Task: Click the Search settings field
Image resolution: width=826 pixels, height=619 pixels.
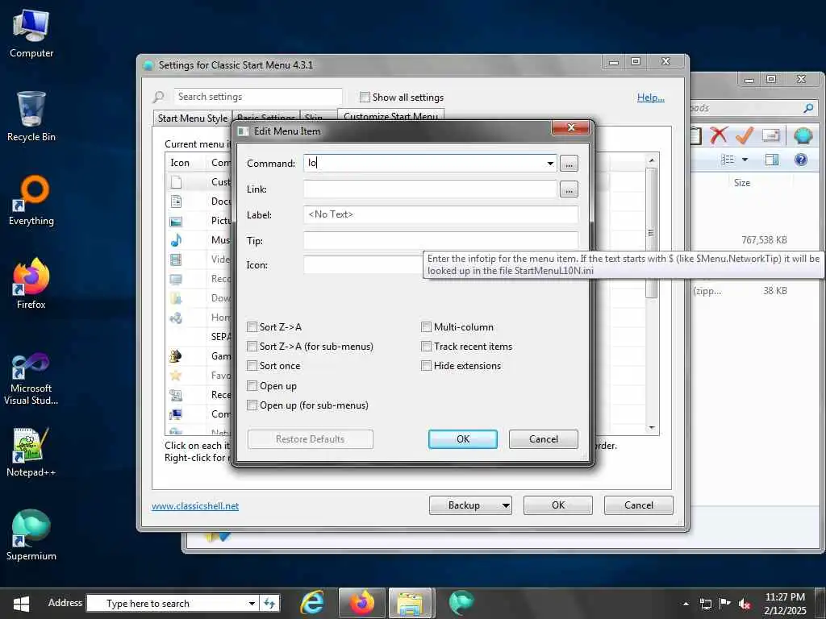Action: pos(258,97)
